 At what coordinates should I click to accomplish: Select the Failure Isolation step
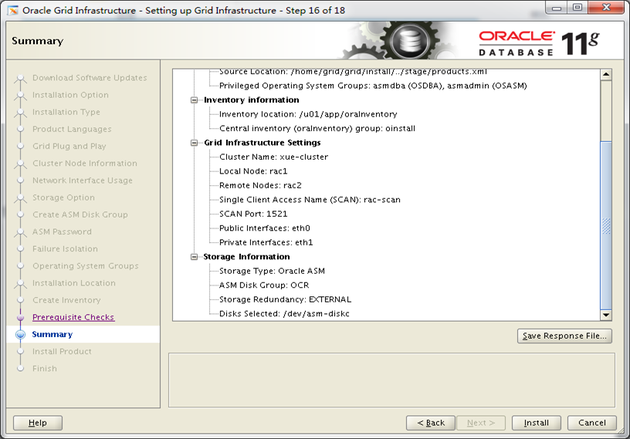click(65, 249)
